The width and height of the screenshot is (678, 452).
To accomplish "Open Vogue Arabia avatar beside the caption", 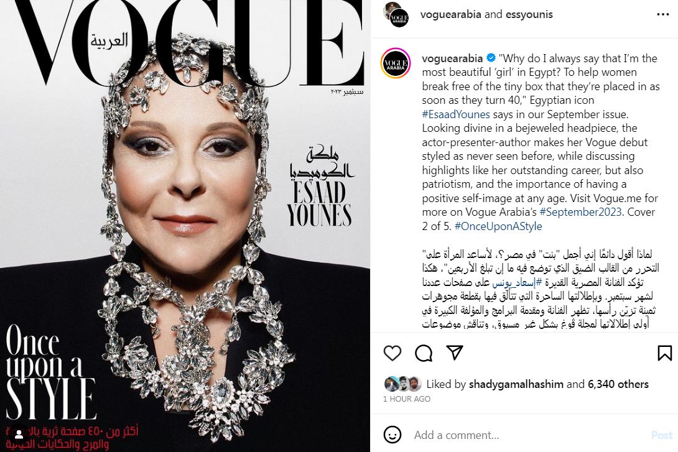I will [x=395, y=63].
